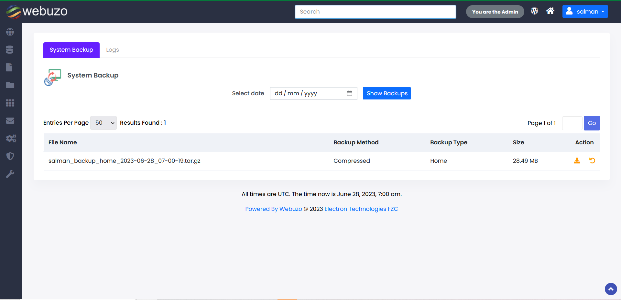This screenshot has width=621, height=300.
Task: Click the globe icon in the sidebar
Action: coord(10,32)
